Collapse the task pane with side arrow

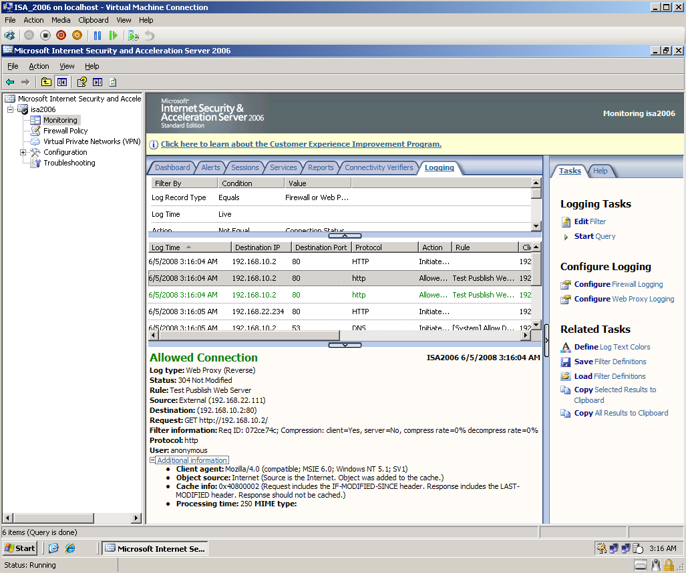point(546,340)
